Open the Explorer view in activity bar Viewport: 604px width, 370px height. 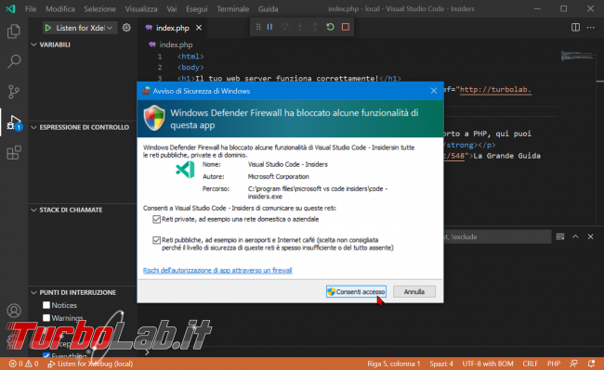pyautogui.click(x=14, y=32)
